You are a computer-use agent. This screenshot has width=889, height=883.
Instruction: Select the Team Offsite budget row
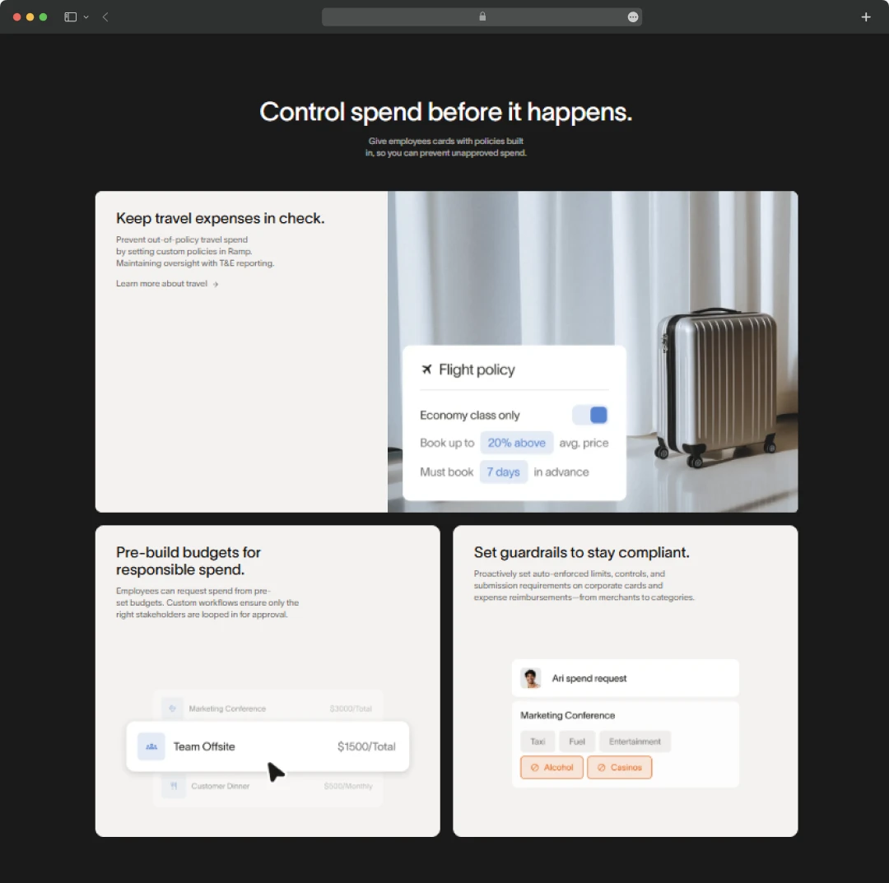[x=267, y=746]
